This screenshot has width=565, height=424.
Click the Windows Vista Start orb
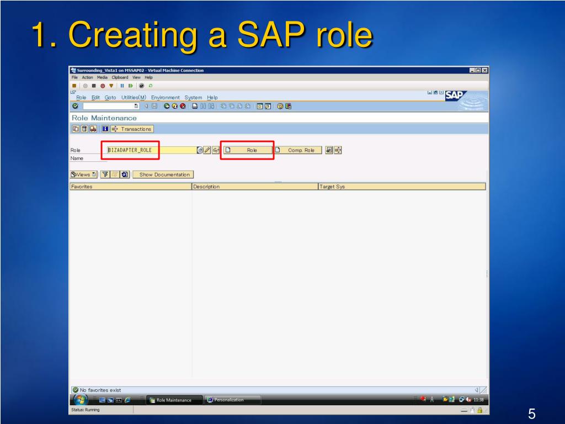point(81,400)
